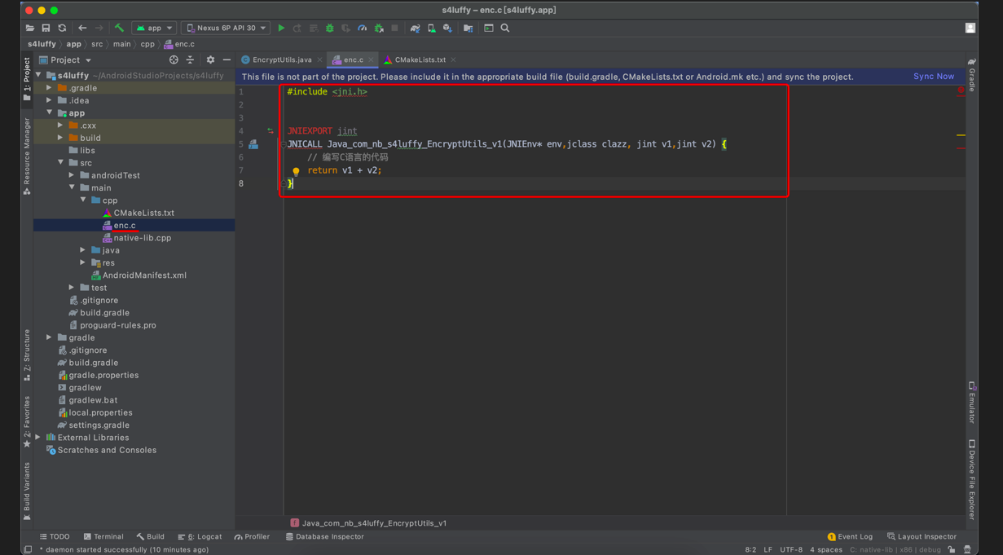Open the Database Inspector tool window
The height and width of the screenshot is (555, 1003).
coord(324,536)
